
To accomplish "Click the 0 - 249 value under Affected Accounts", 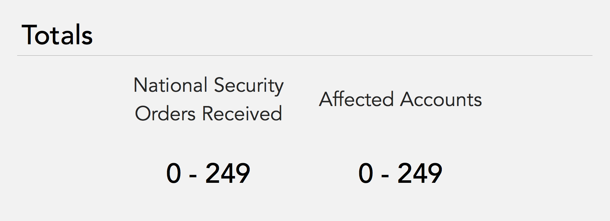I will pyautogui.click(x=400, y=174).
